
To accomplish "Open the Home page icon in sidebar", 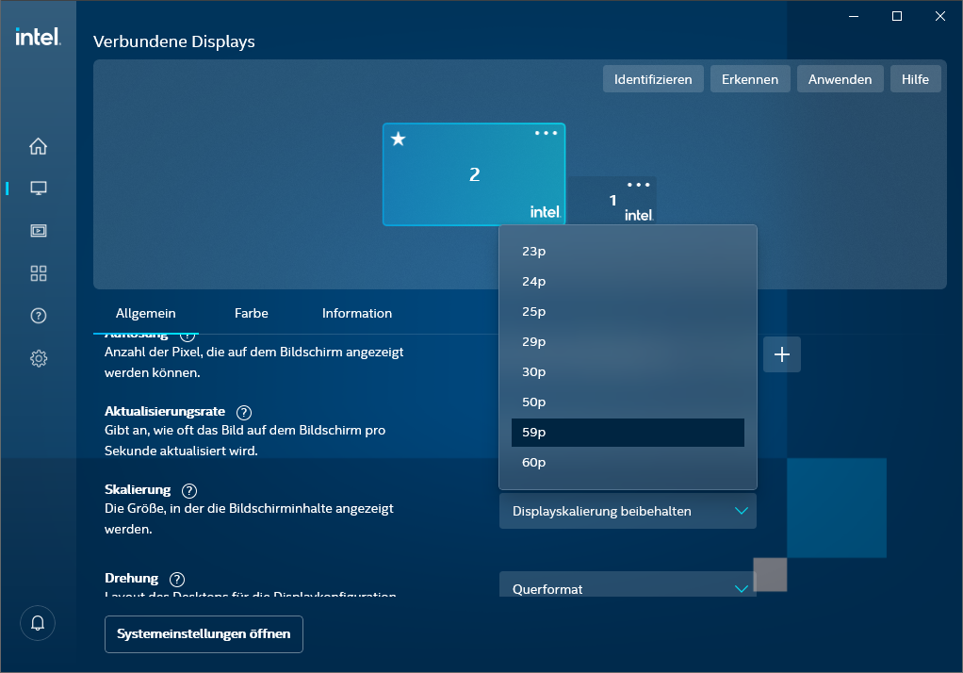I will point(38,146).
